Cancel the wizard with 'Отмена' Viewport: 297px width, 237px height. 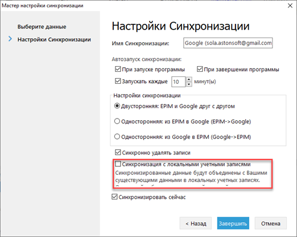click(270, 223)
